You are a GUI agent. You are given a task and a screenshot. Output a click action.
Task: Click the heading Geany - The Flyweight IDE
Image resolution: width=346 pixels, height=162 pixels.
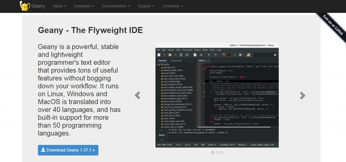point(90,30)
